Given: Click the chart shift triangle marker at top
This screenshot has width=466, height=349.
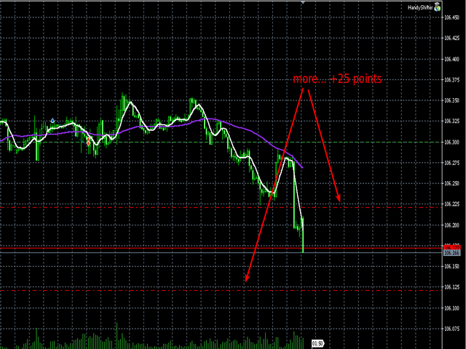Looking at the screenshot, I should point(303,2).
